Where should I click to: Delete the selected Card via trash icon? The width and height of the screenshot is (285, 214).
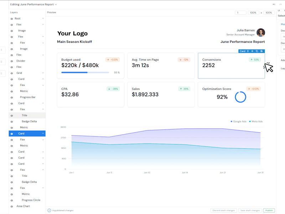(x=248, y=51)
